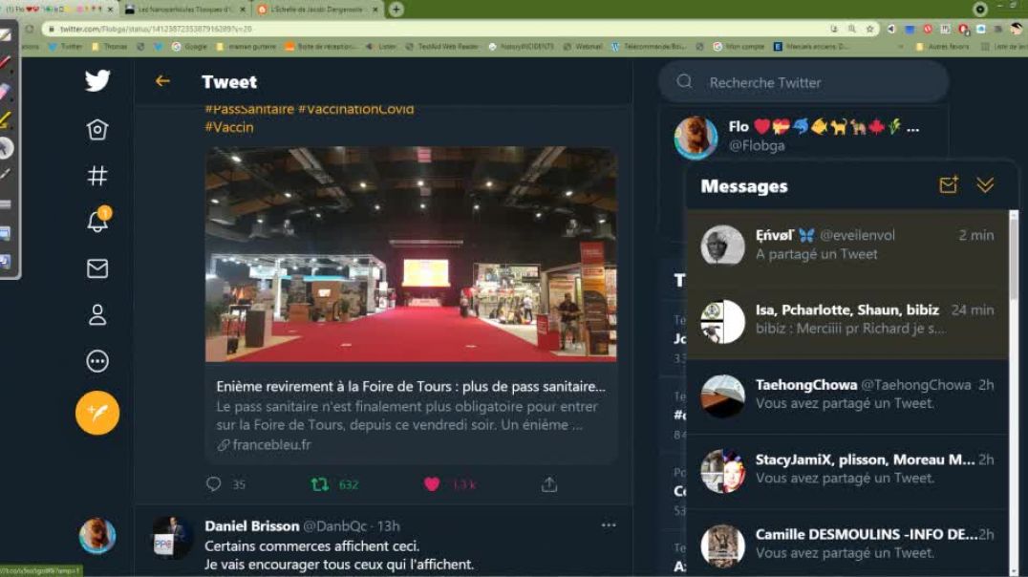Open the Enième revirement article headline
This screenshot has height=577, width=1028.
(411, 386)
